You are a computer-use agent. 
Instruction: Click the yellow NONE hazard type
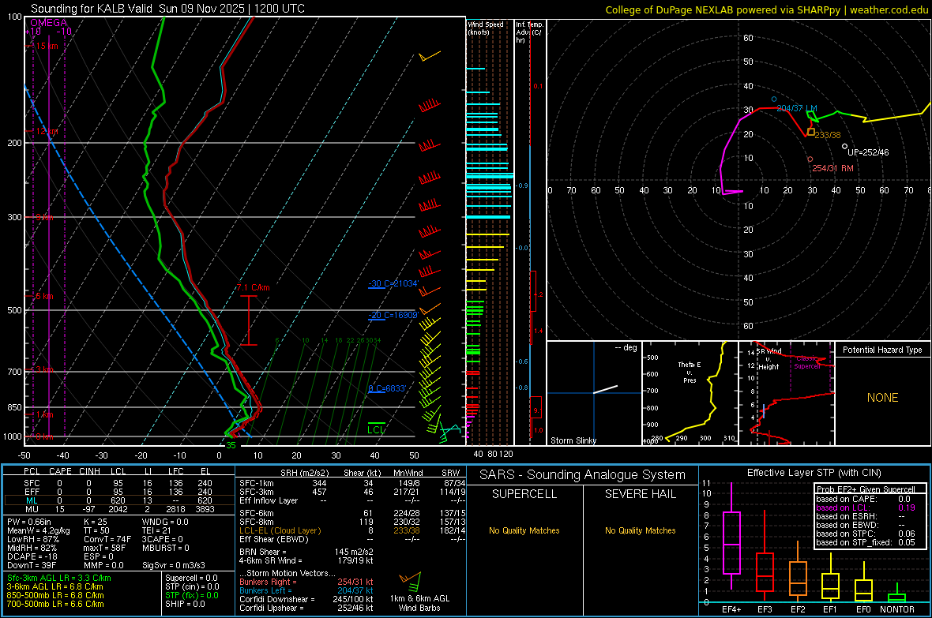(882, 398)
